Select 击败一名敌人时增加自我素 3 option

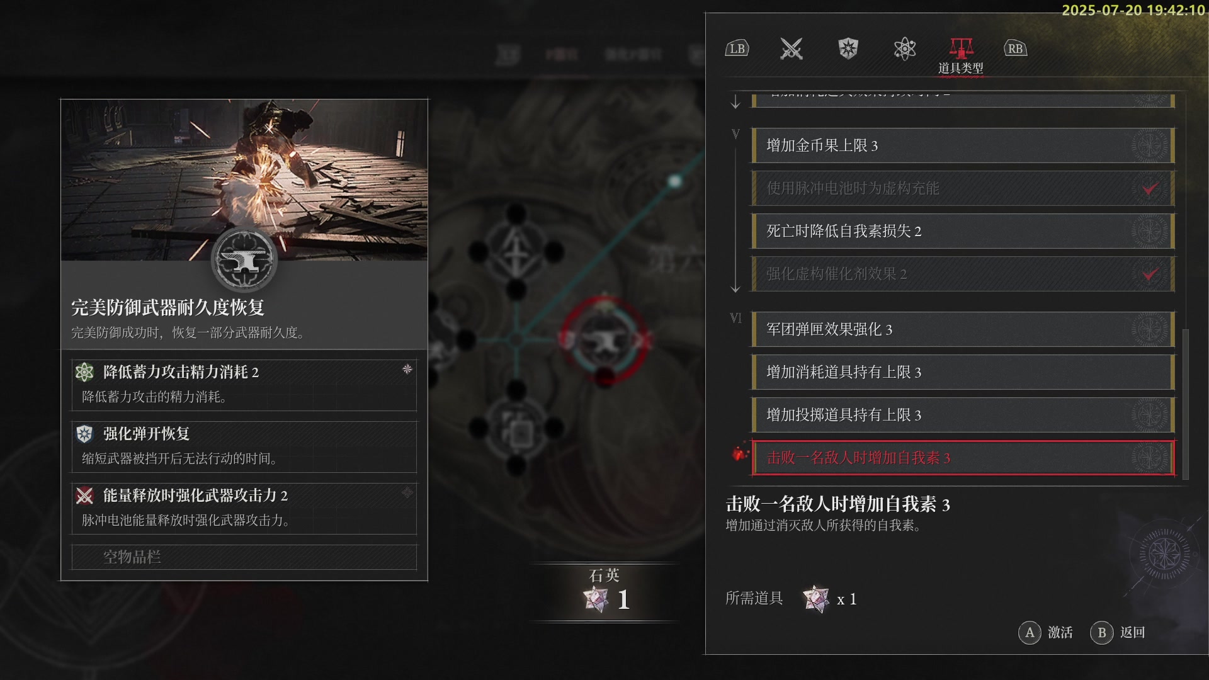point(963,458)
